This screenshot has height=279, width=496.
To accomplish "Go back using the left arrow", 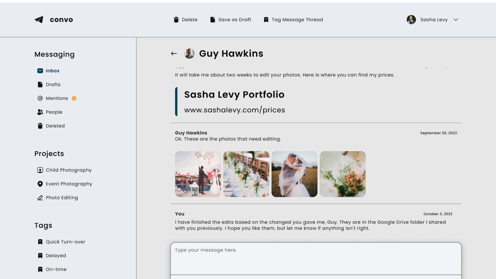I will tap(174, 53).
